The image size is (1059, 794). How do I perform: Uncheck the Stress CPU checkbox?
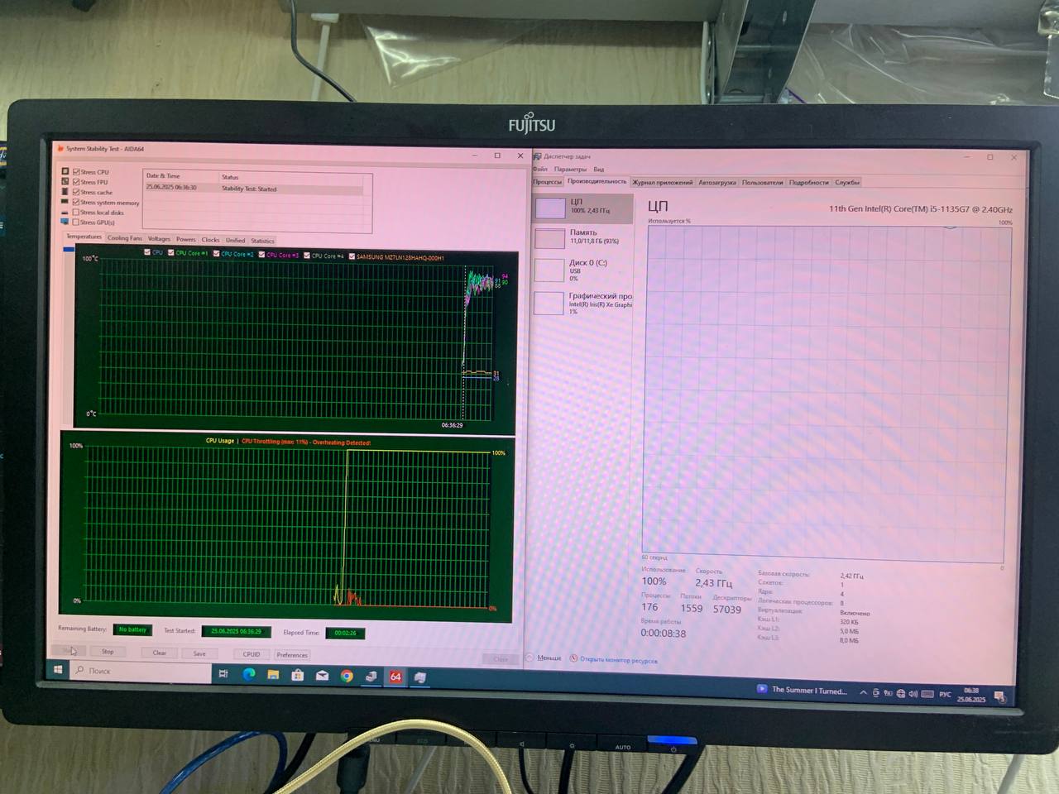point(76,172)
